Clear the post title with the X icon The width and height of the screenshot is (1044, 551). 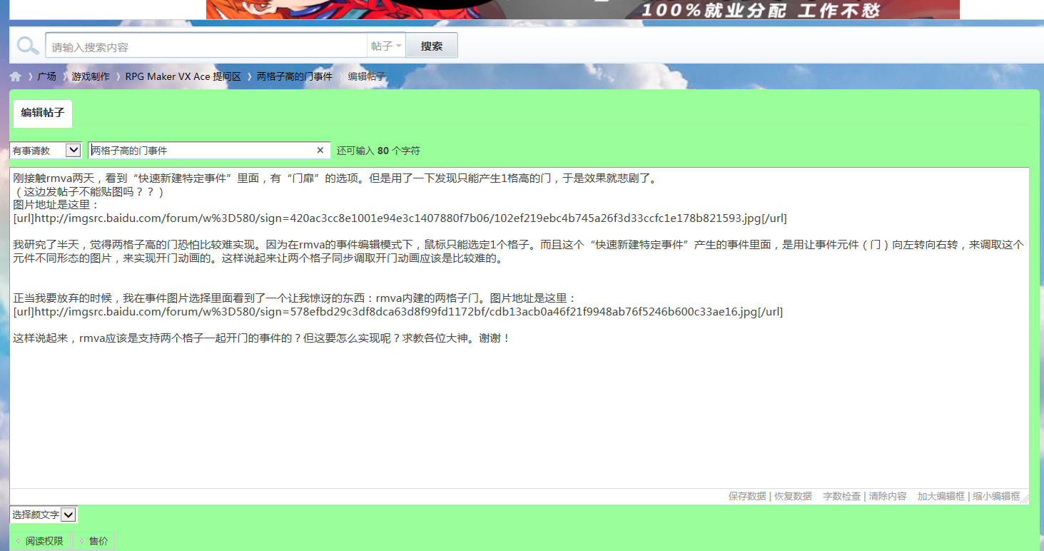[320, 151]
